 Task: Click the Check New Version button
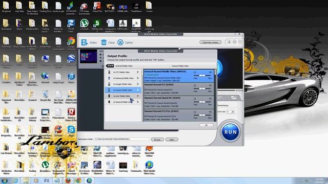210,42
